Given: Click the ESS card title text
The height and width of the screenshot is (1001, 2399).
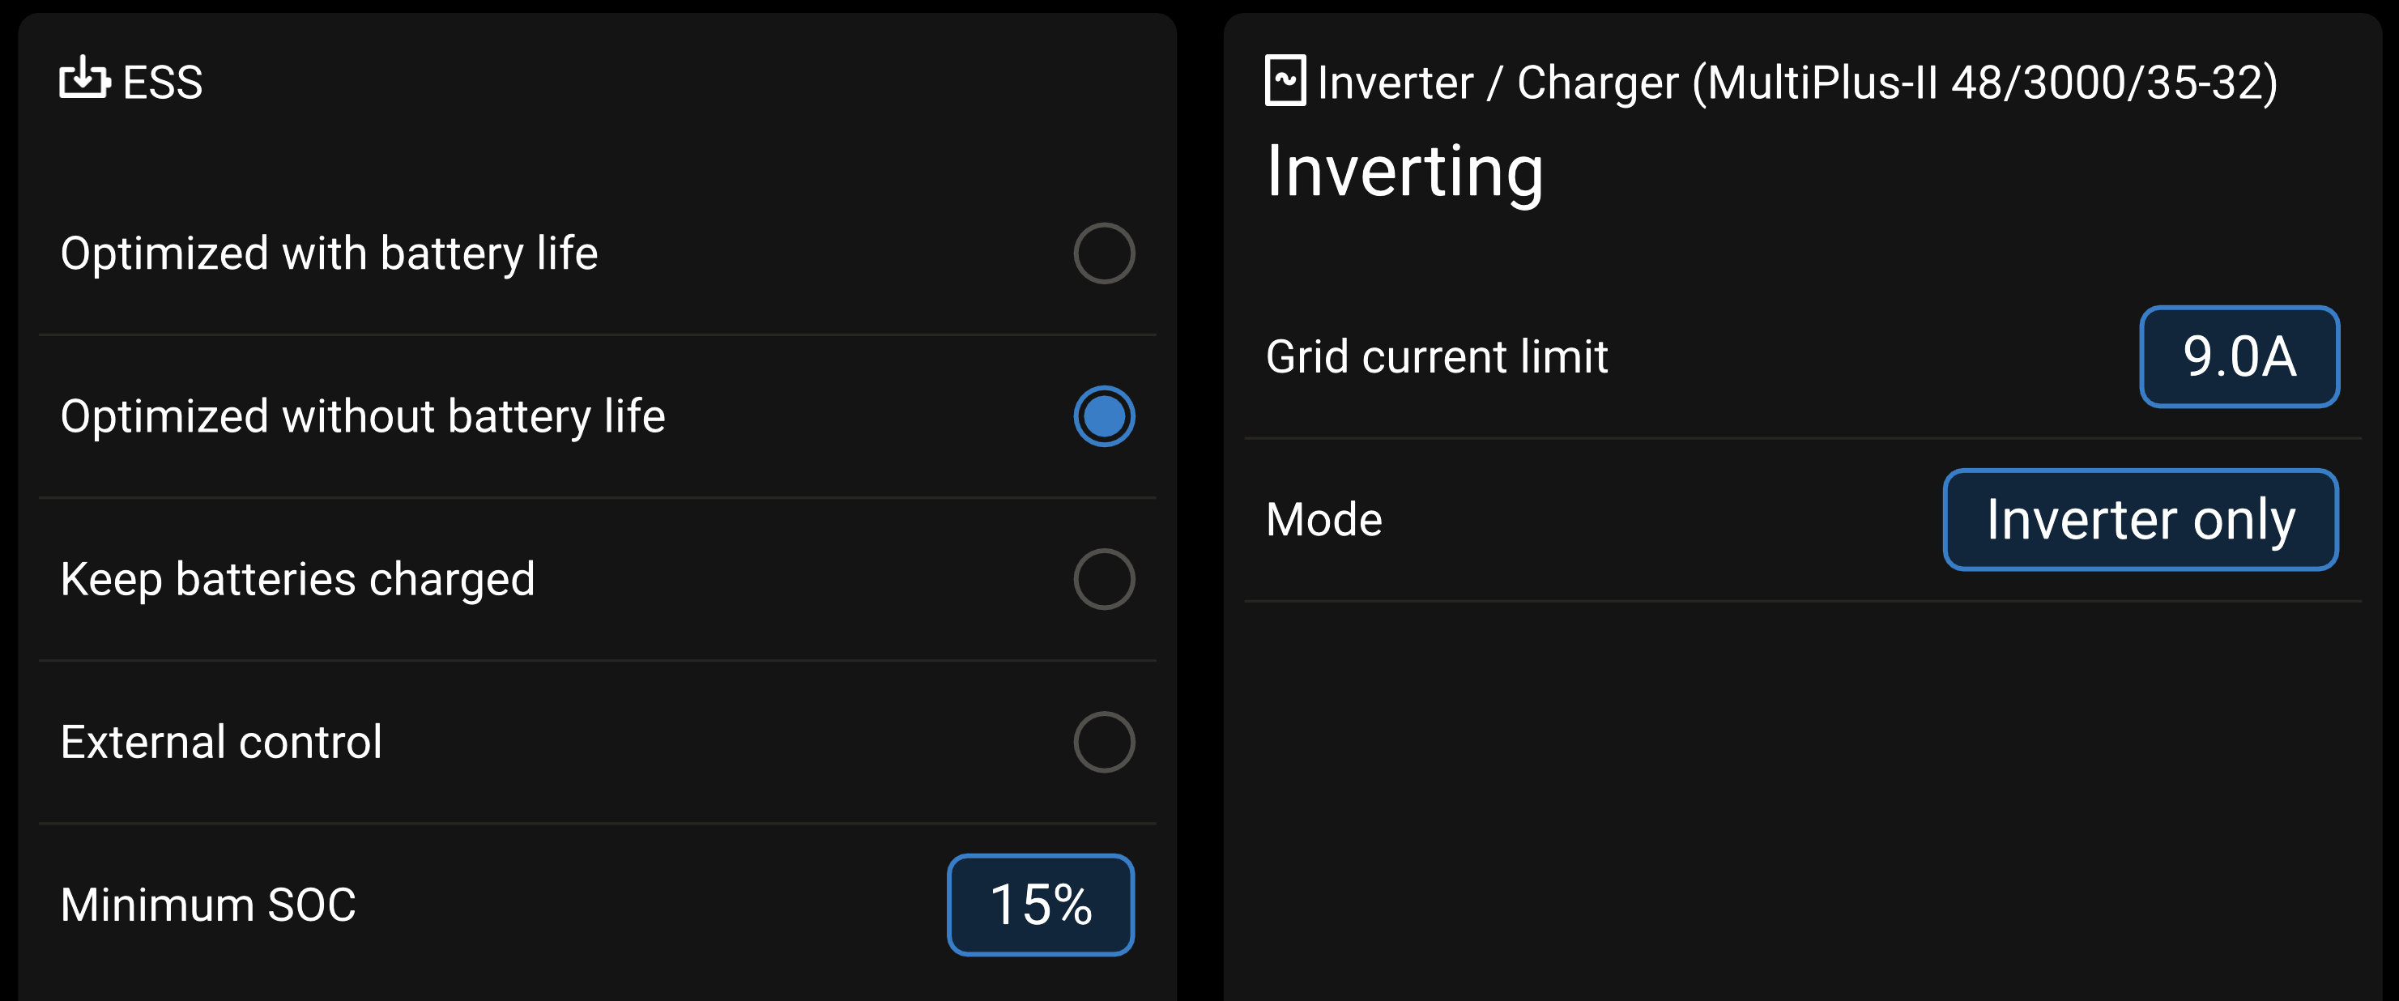Looking at the screenshot, I should pos(163,83).
